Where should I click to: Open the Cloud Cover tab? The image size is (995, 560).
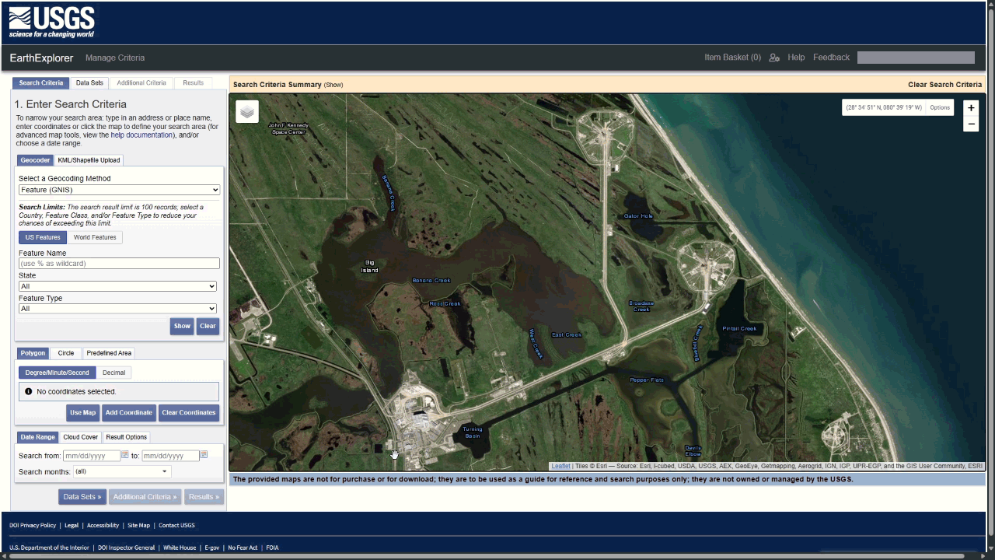coord(81,437)
